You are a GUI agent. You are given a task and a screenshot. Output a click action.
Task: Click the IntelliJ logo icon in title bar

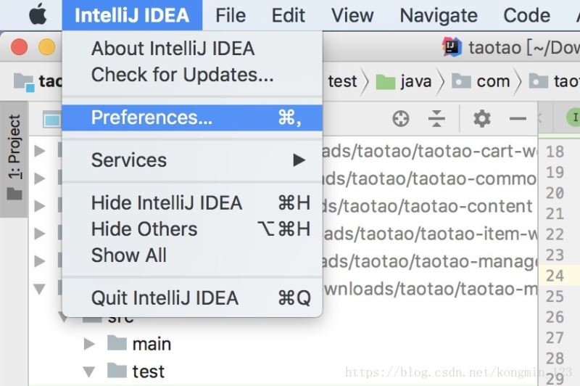(452, 48)
